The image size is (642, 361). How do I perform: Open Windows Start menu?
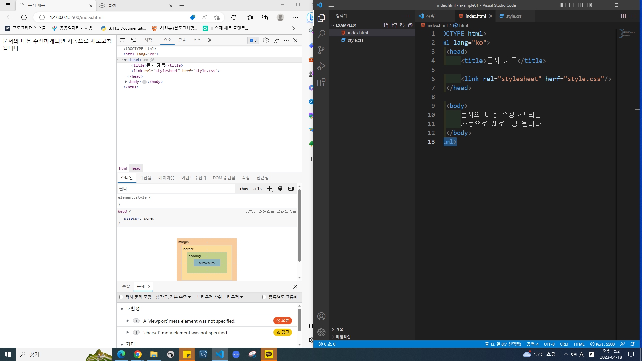click(8, 354)
